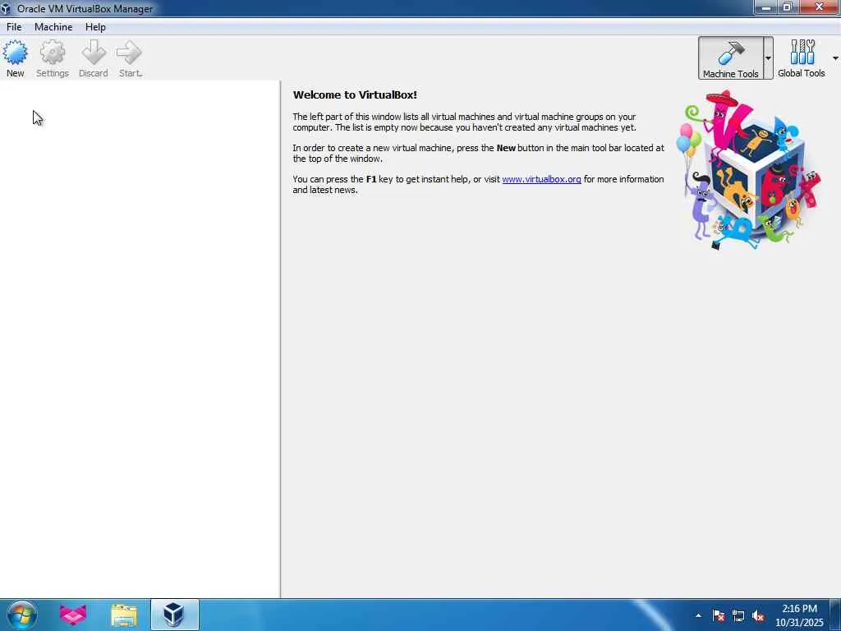Click the Show Desktop strip in taskbar
This screenshot has height=631, width=841.
[x=835, y=615]
